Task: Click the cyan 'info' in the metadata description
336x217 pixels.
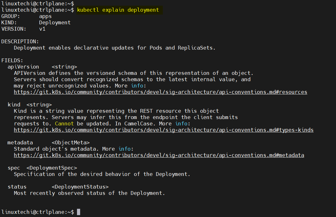Action: 125,149
